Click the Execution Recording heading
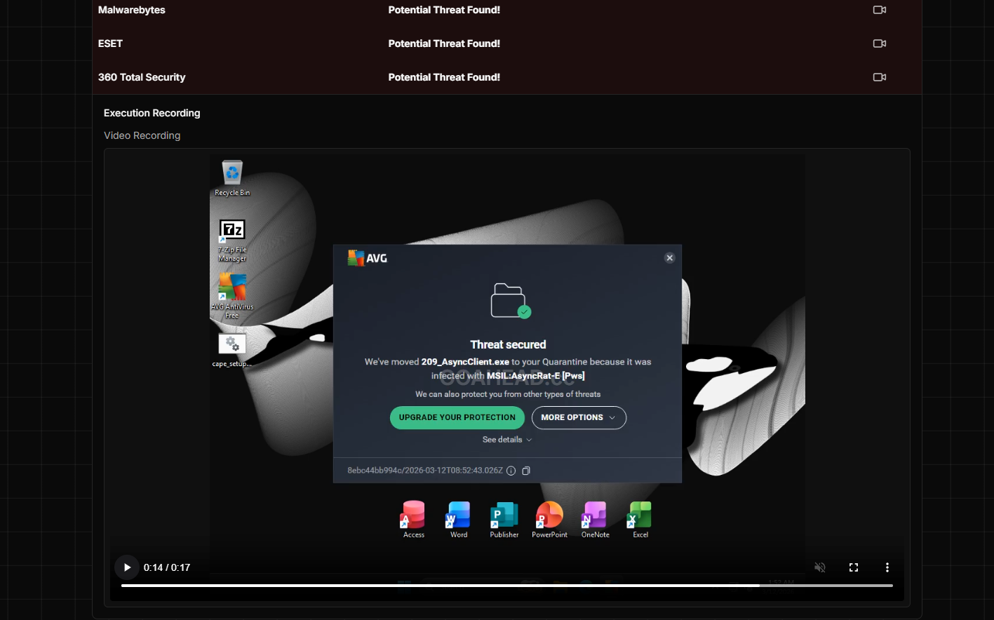 tap(152, 113)
